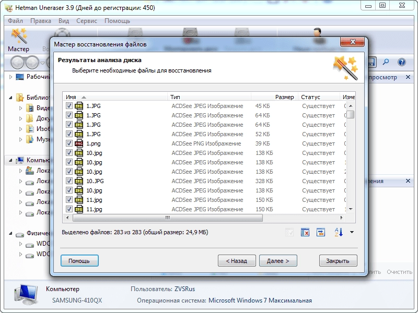Sort by the Размер column header
This screenshot has height=313, width=418.
click(x=275, y=97)
